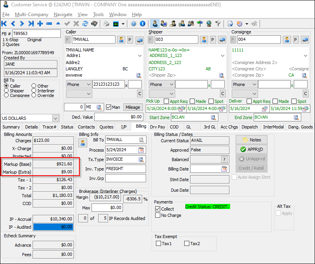
Task: Check Tax Exempt Tax1 checkbox
Action: (x=159, y=244)
